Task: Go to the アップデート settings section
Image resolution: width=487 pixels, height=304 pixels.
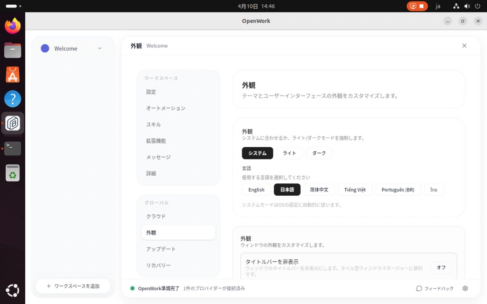Action: [161, 249]
